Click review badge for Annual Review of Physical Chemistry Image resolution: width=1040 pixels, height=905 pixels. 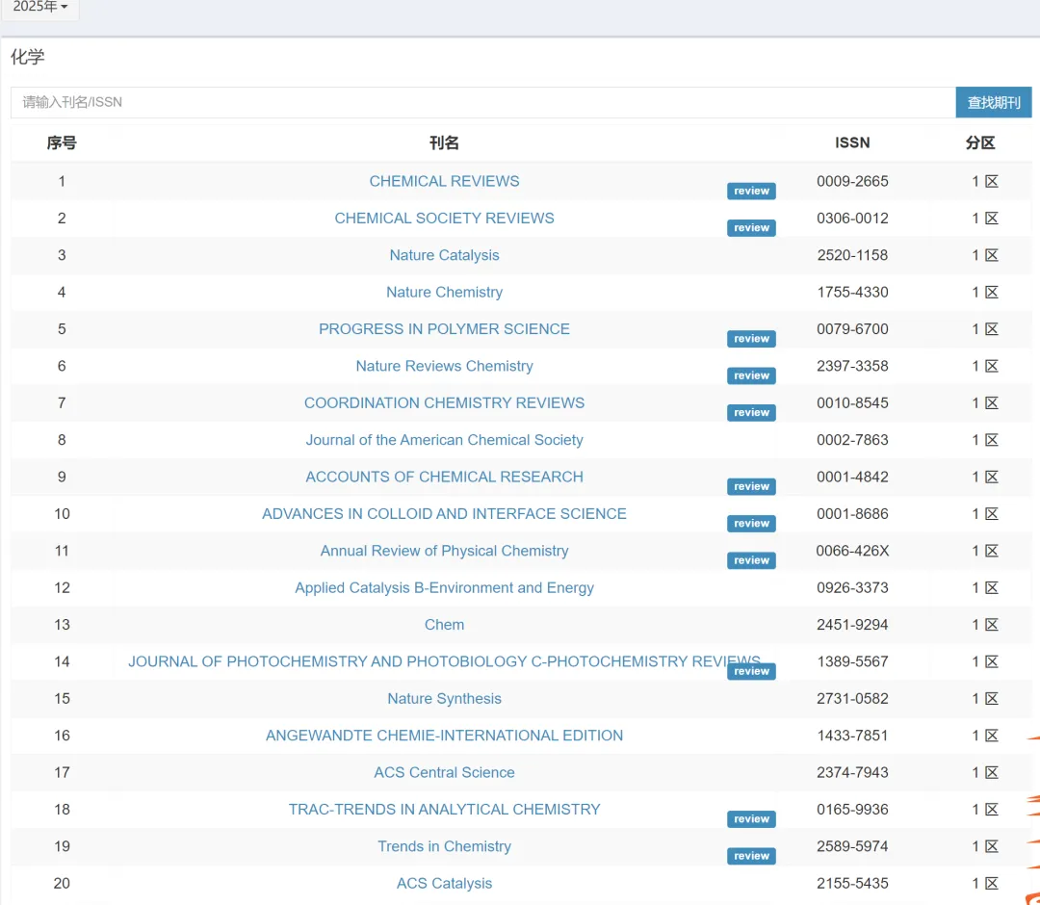pyautogui.click(x=751, y=560)
